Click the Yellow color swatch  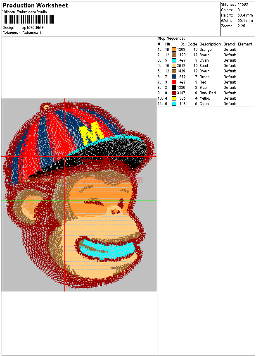click(x=174, y=98)
